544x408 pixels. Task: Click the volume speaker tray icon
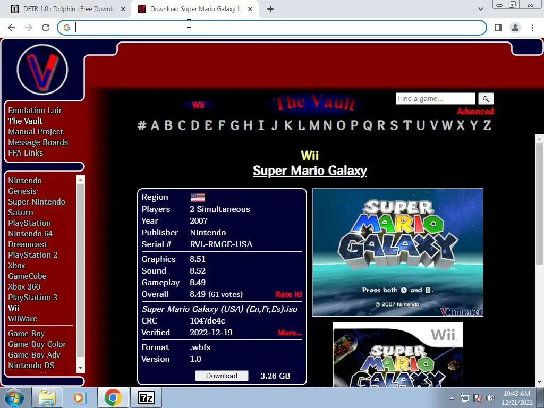coord(490,398)
